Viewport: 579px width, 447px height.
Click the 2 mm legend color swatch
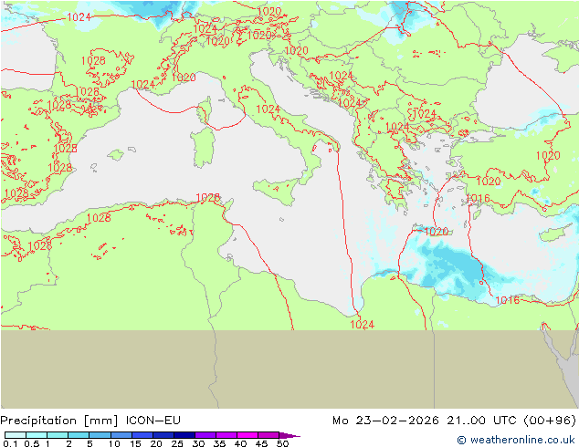click(79, 435)
